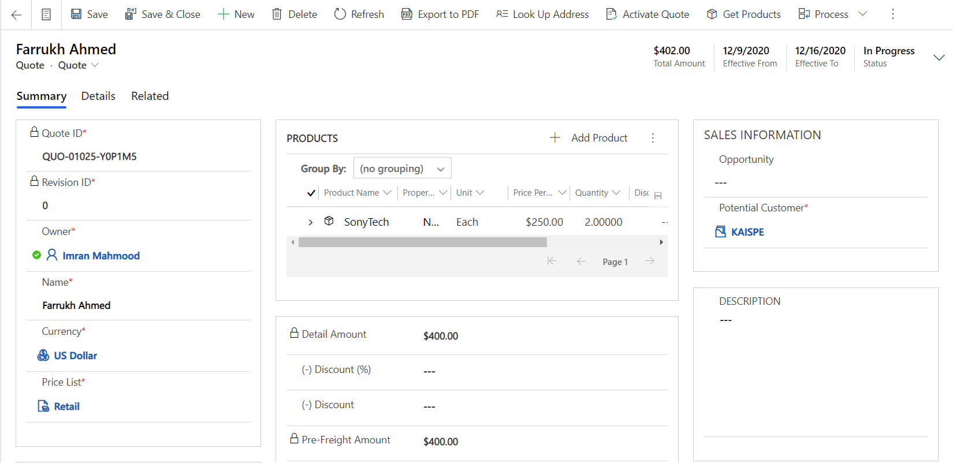Toggle select-all checkmark in products grid
Image resolution: width=953 pixels, height=463 pixels.
coord(311,193)
